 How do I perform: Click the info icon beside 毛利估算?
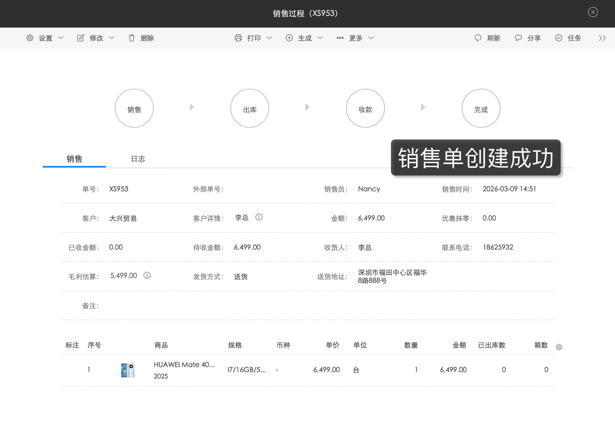tap(147, 276)
